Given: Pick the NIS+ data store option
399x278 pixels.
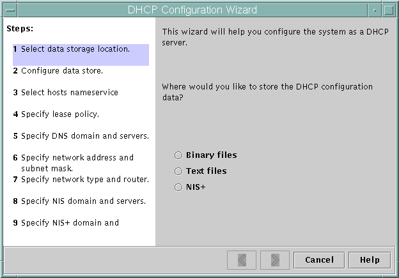Looking at the screenshot, I should coord(178,187).
